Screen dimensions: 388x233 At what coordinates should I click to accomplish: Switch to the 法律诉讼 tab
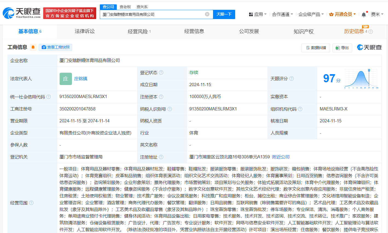[85, 32]
